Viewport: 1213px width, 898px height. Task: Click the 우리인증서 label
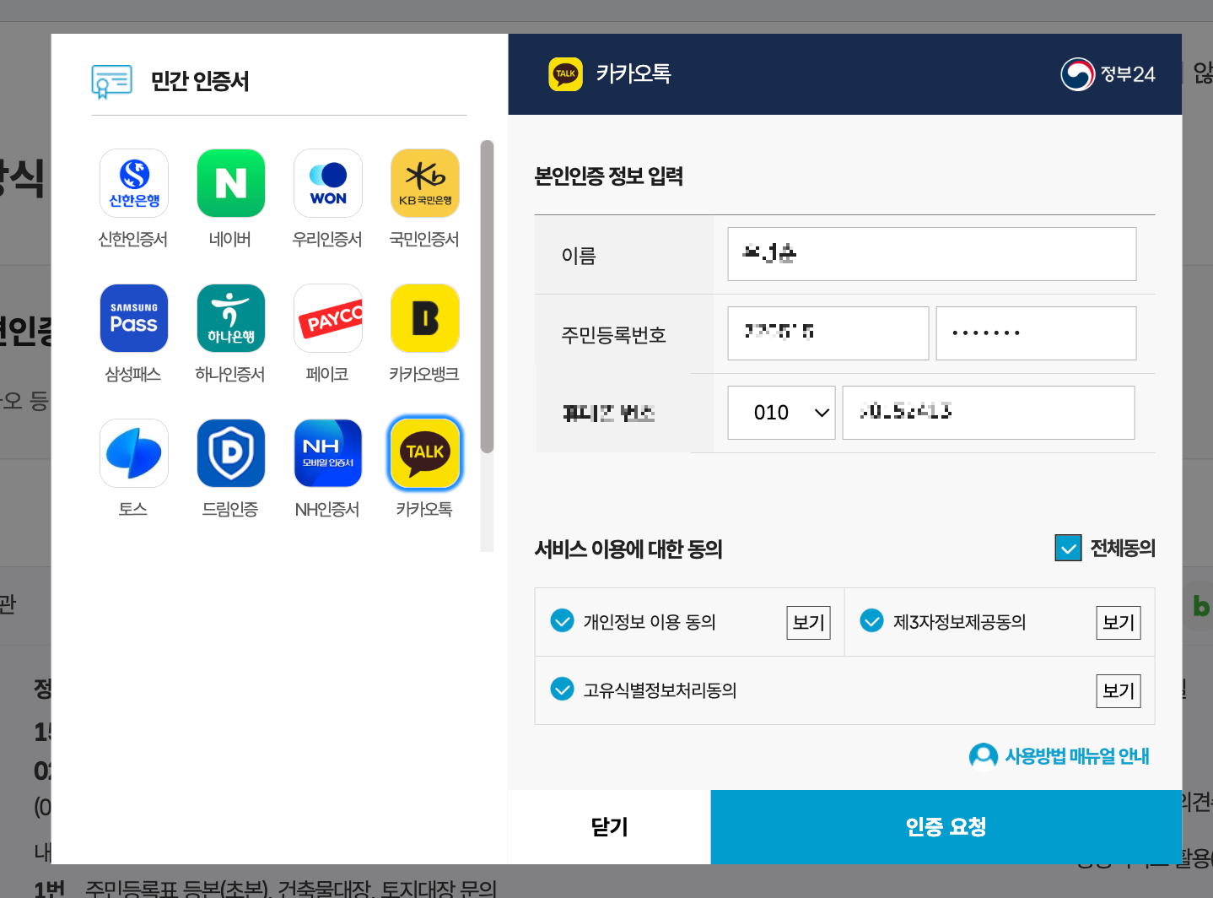pos(327,240)
